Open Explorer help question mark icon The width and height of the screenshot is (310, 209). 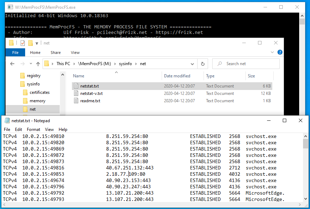(x=280, y=52)
